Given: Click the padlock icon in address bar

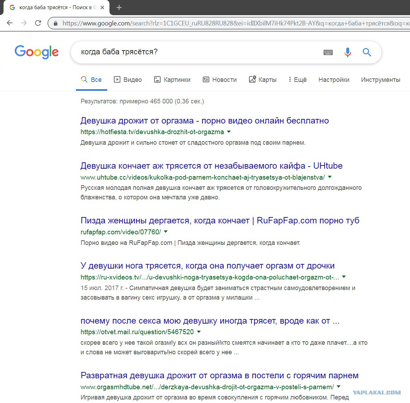Looking at the screenshot, I should pos(55,23).
